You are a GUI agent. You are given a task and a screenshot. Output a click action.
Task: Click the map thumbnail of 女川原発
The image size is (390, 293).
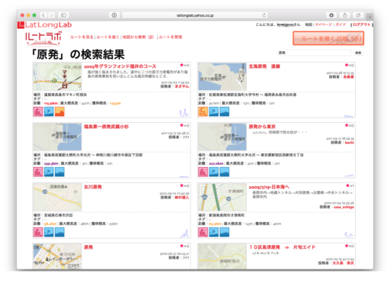(x=57, y=197)
